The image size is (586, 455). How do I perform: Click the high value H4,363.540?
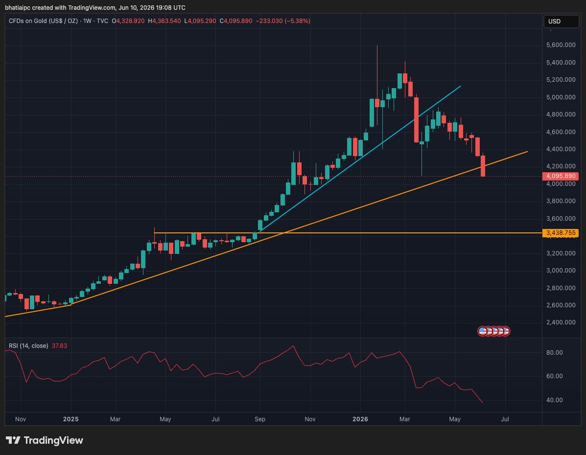pyautogui.click(x=164, y=21)
